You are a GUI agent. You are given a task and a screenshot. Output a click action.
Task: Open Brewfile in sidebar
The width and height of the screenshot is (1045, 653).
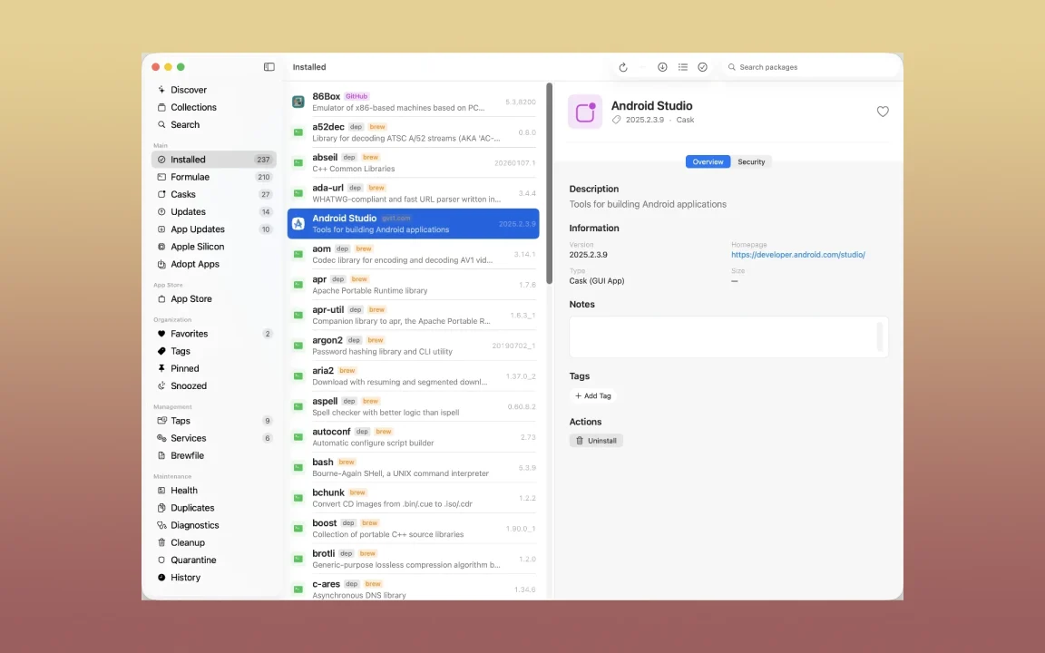[x=213, y=455]
